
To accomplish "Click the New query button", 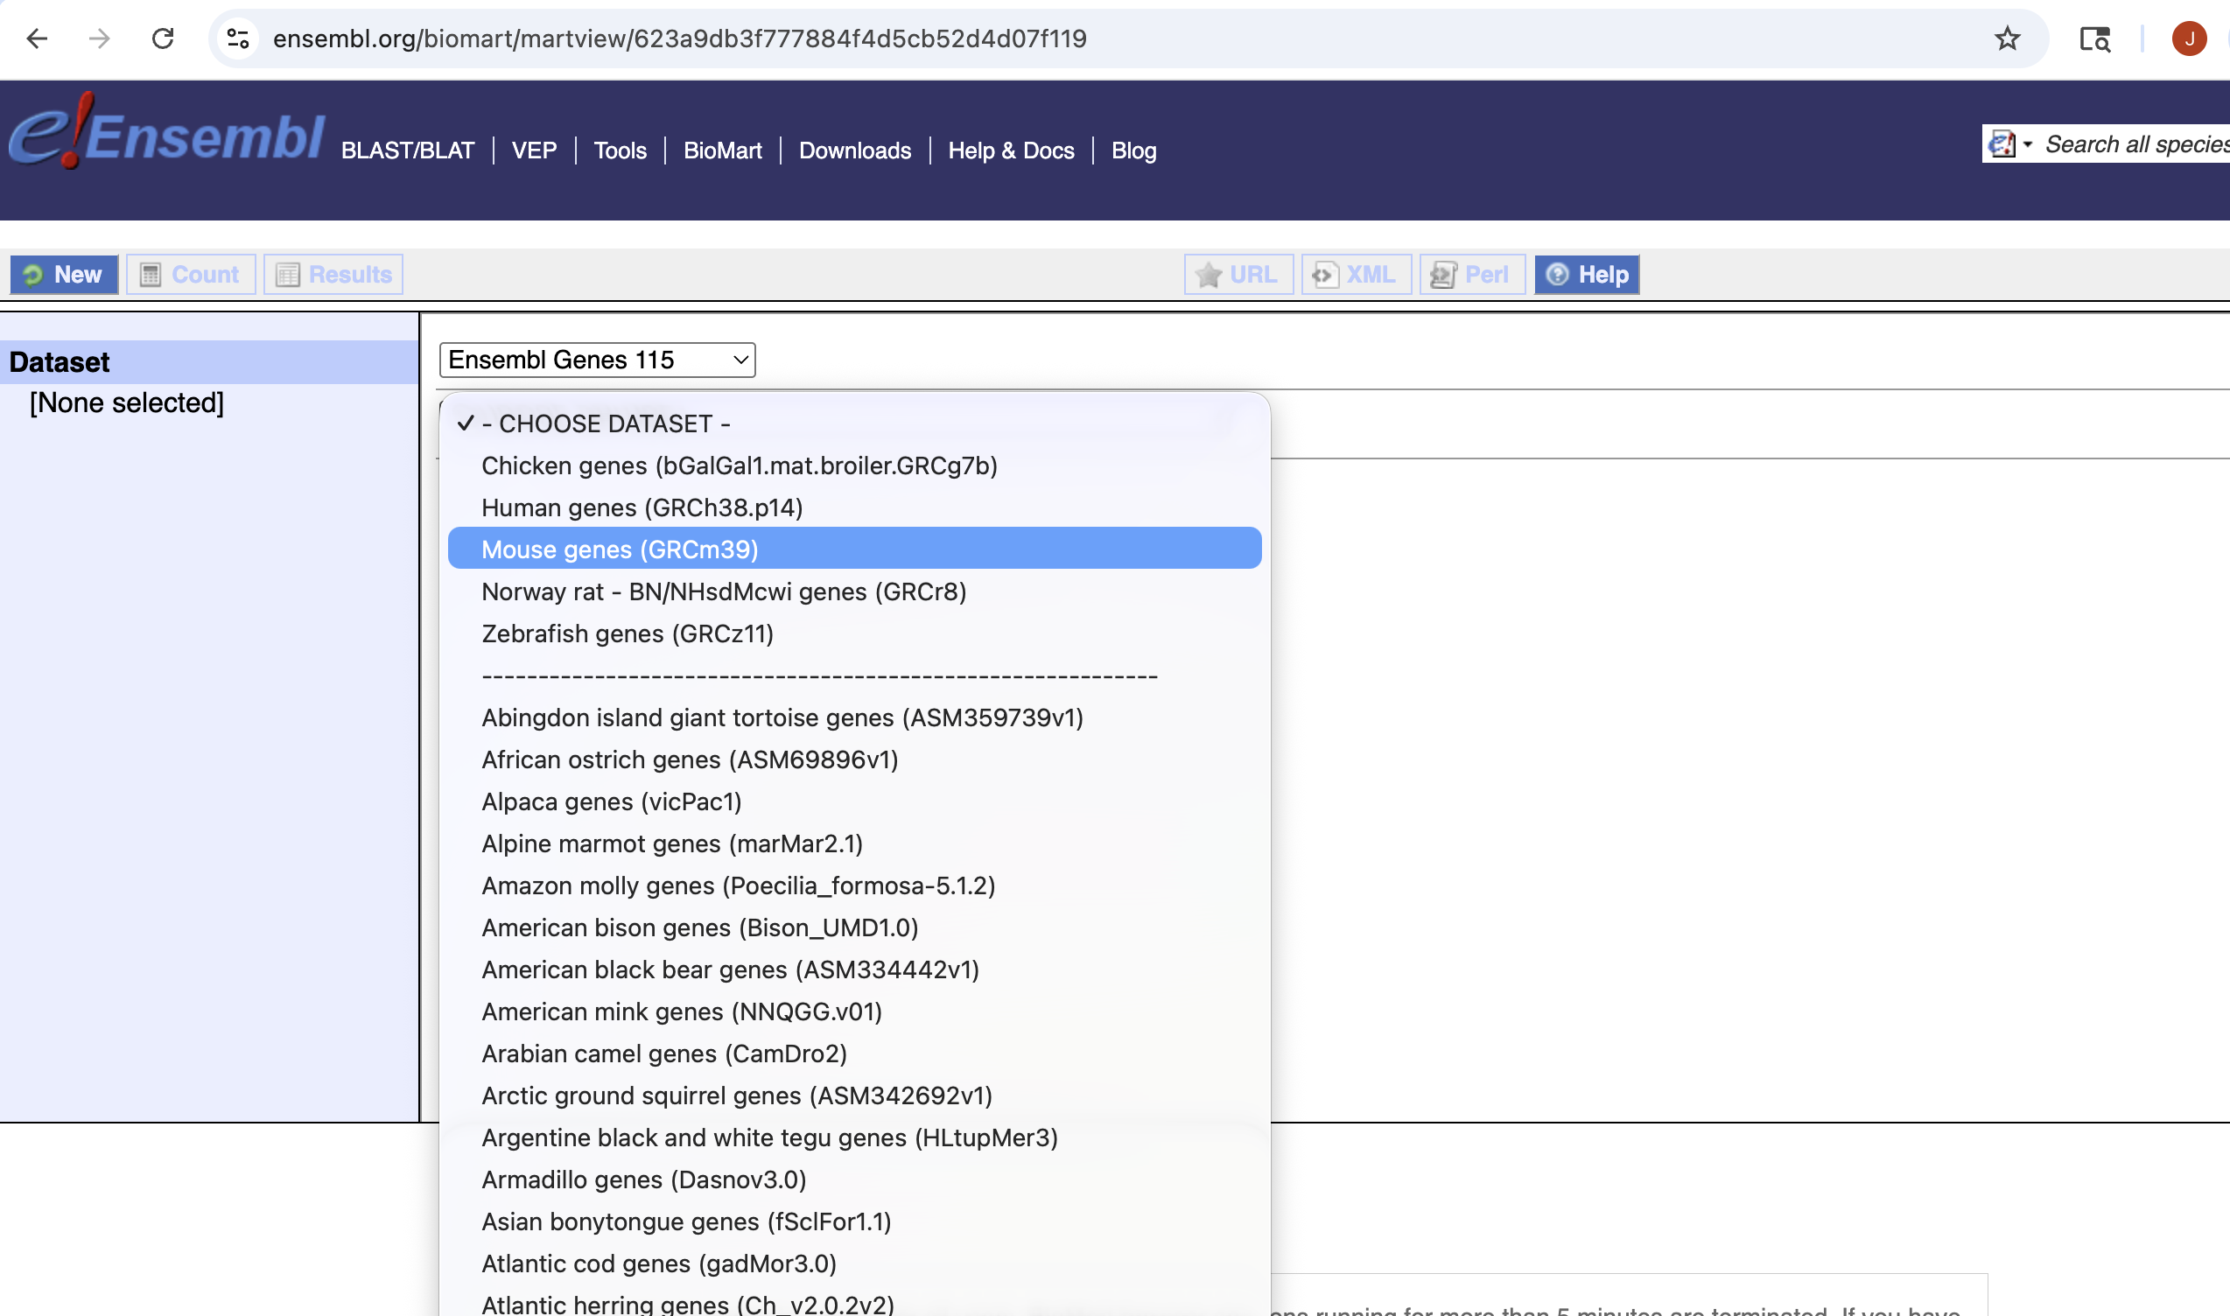I will pos(64,274).
